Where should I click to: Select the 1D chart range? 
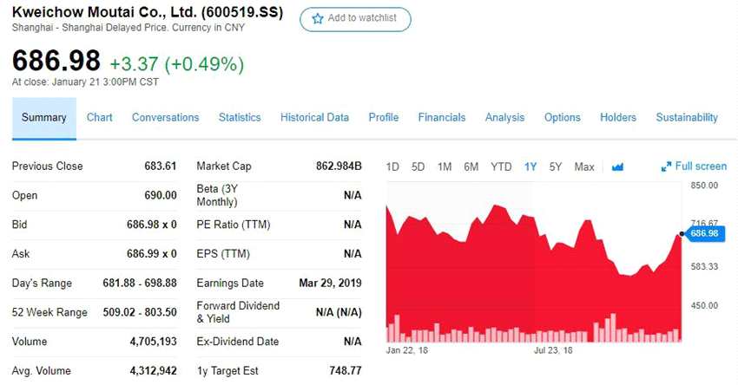tap(392, 166)
